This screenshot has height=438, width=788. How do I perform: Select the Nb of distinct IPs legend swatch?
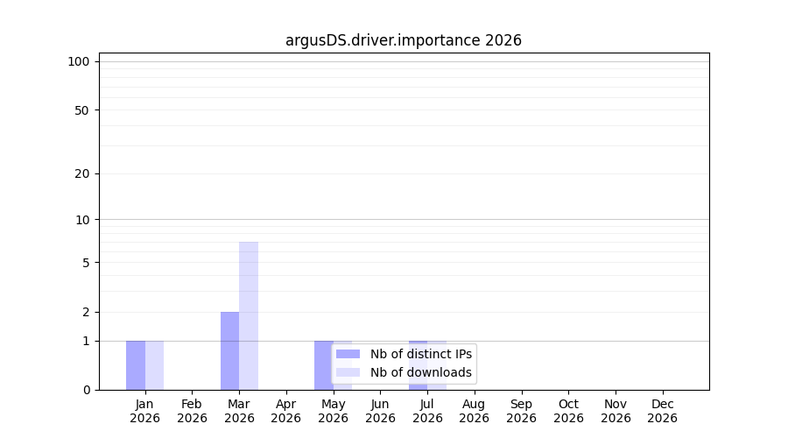click(348, 354)
